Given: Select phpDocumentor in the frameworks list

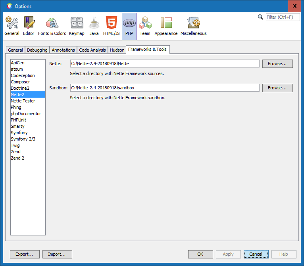Looking at the screenshot, I should 28,114.
